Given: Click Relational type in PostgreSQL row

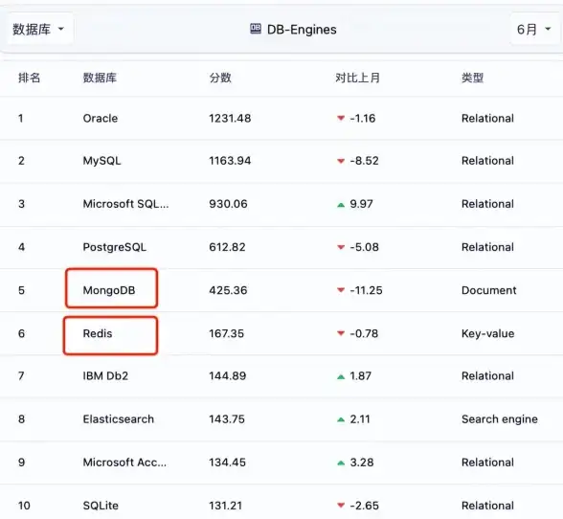Looking at the screenshot, I should pos(487,247).
